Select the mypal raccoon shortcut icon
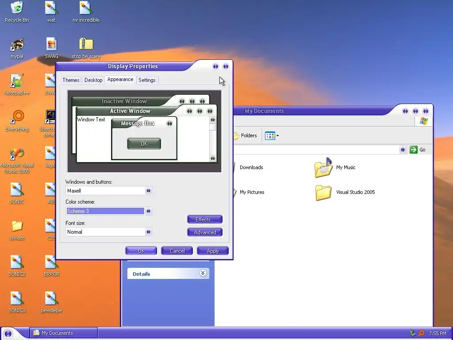 (x=17, y=45)
